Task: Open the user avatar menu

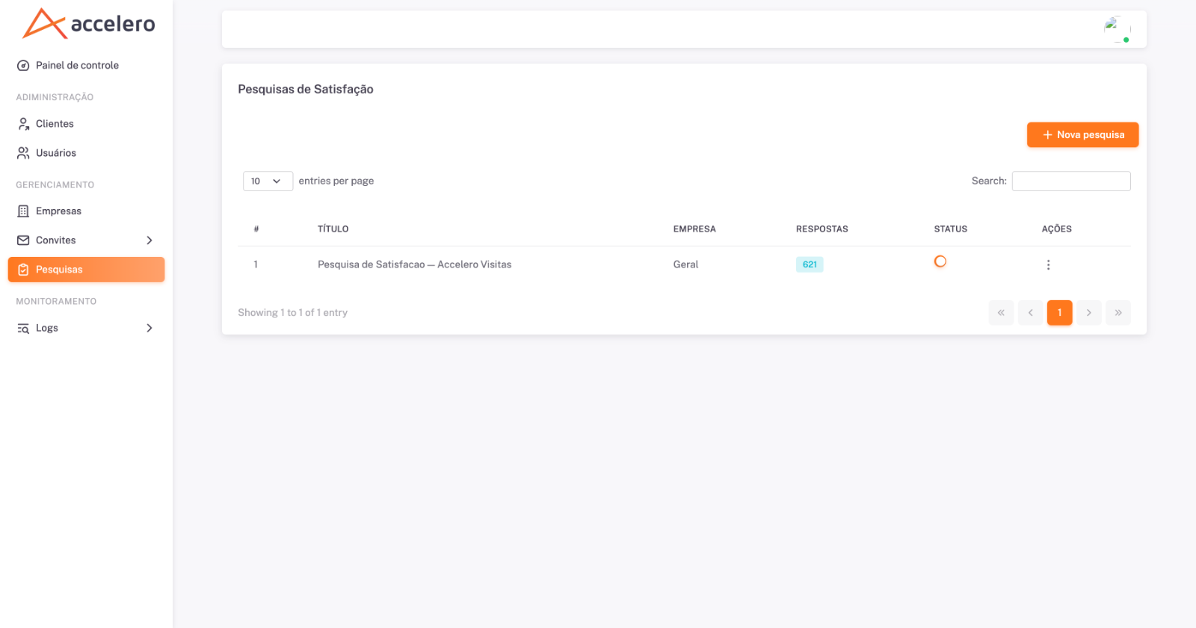Action: tap(1117, 29)
